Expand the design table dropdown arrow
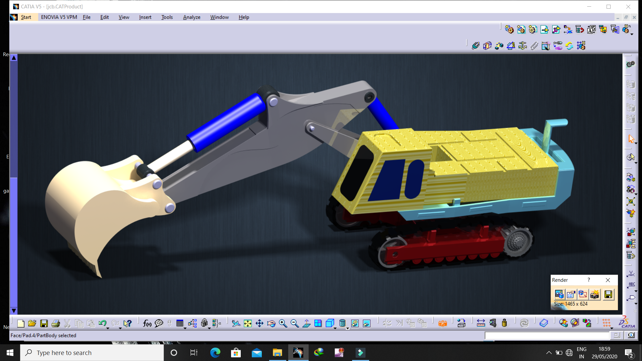The width and height of the screenshot is (642, 361). pyautogui.click(x=185, y=328)
